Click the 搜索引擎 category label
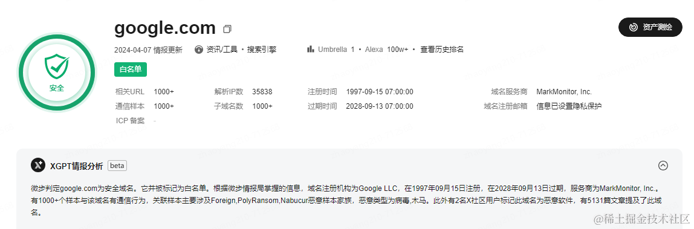 pyautogui.click(x=262, y=50)
